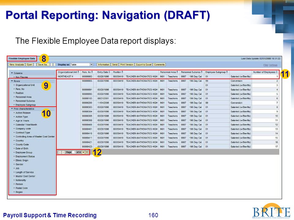Click the Save As... button
294x220 pixels.
[43, 65]
